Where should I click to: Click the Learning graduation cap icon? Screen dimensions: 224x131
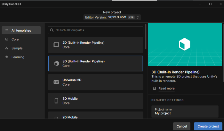click(x=7, y=57)
